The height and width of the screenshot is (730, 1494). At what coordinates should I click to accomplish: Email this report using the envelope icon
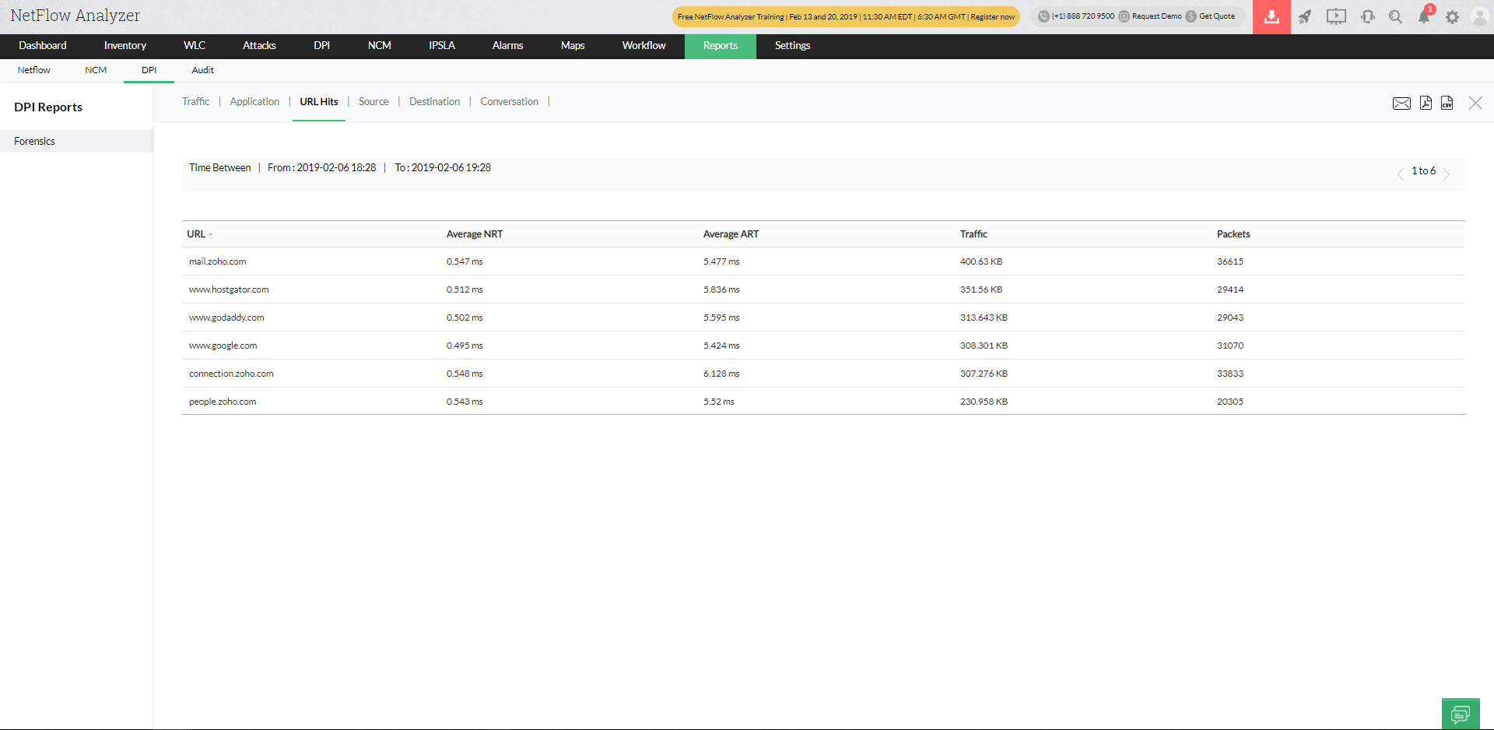pyautogui.click(x=1401, y=104)
